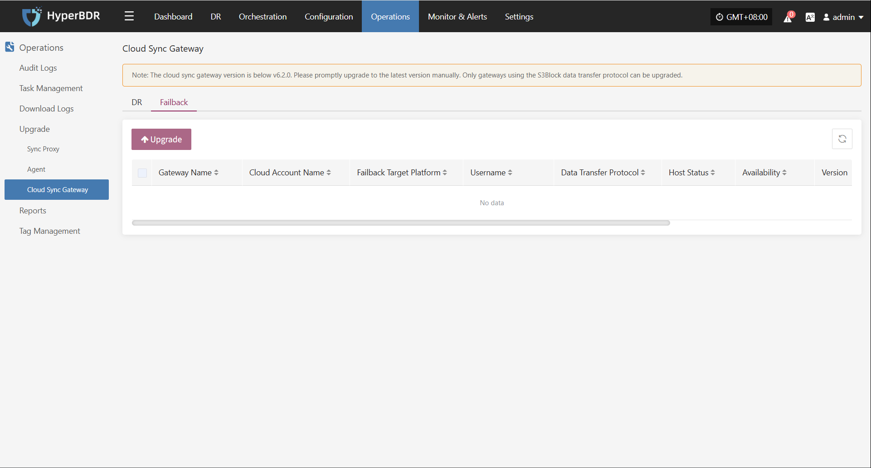Select Cloud Sync Gateway sidebar item
The image size is (871, 468).
[x=57, y=189]
